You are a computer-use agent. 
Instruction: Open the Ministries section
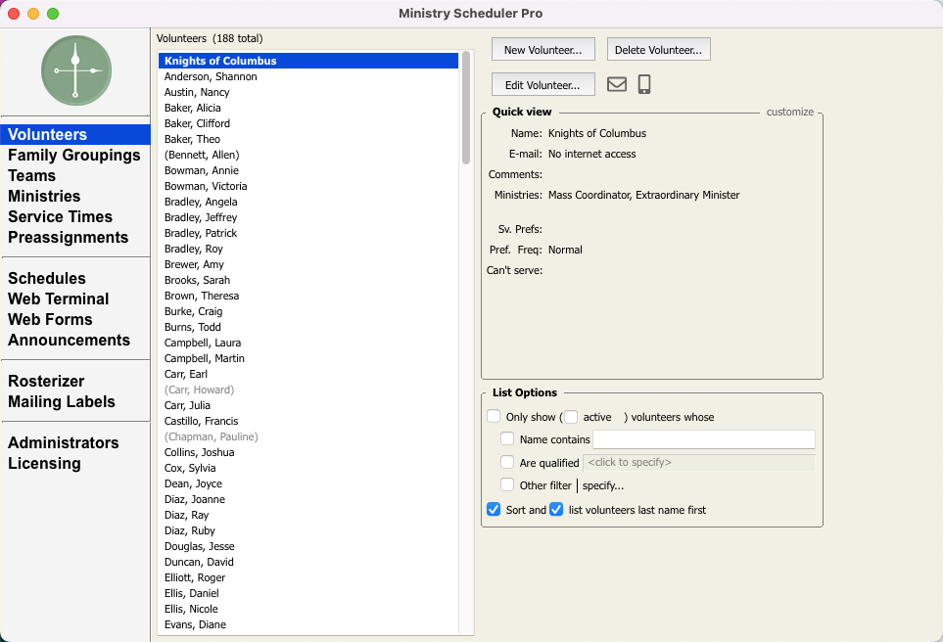(x=75, y=196)
